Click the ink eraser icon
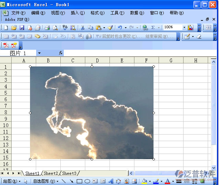 pyautogui.click(x=199, y=36)
